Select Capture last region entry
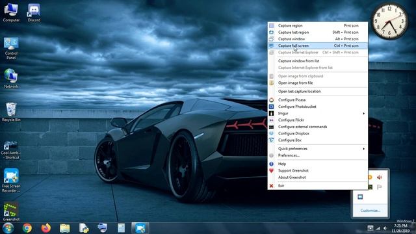This screenshot has width=416, height=234. (x=318, y=32)
